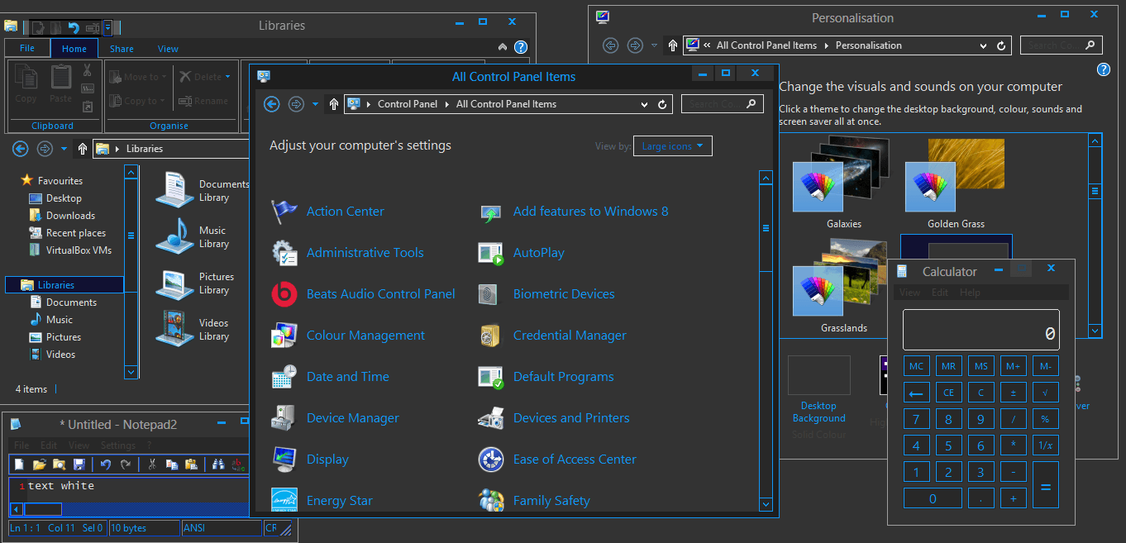Image resolution: width=1126 pixels, height=543 pixels.
Task: Open the Beats Audio Control Panel icon
Action: click(x=284, y=294)
